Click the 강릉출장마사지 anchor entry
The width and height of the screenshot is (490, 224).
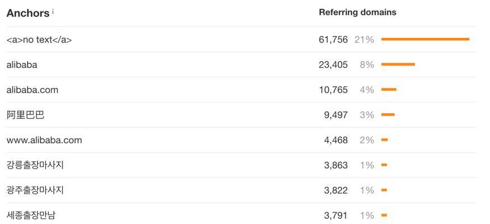(35, 165)
